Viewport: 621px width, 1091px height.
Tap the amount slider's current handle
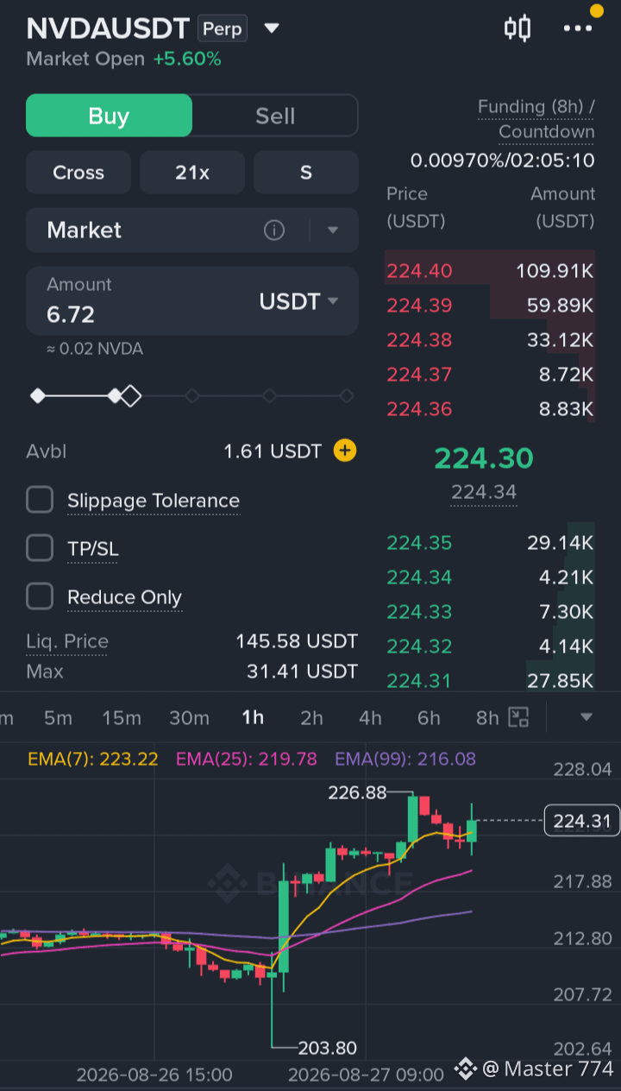129,396
